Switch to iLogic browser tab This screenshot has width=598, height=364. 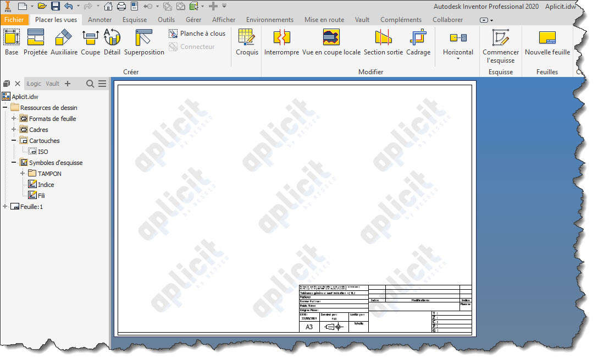point(34,84)
